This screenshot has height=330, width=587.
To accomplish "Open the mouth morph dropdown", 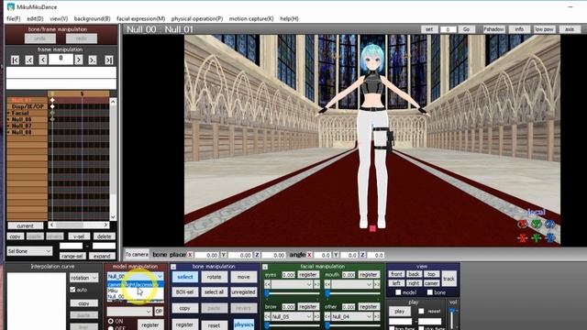I will [352, 285].
